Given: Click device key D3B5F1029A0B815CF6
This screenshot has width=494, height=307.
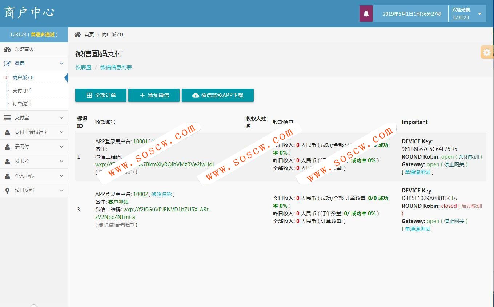Looking at the screenshot, I should (429, 198).
